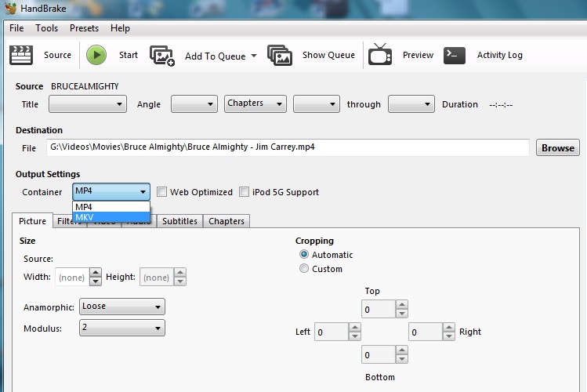Switch to the Subtitles tab

click(x=179, y=221)
